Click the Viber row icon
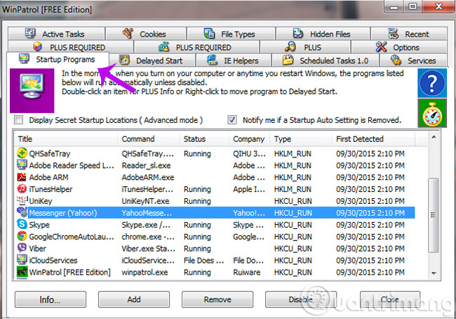The height and width of the screenshot is (319, 456). (22, 248)
